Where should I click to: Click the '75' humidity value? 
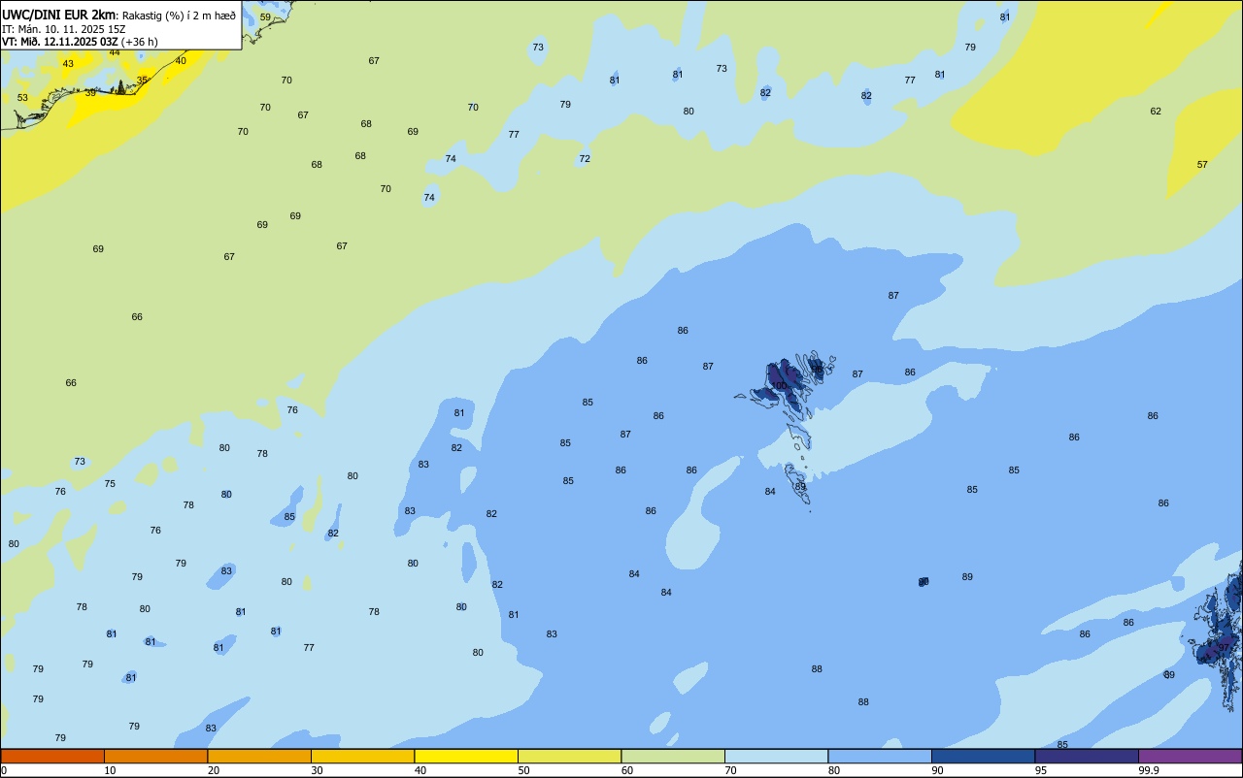coord(110,484)
